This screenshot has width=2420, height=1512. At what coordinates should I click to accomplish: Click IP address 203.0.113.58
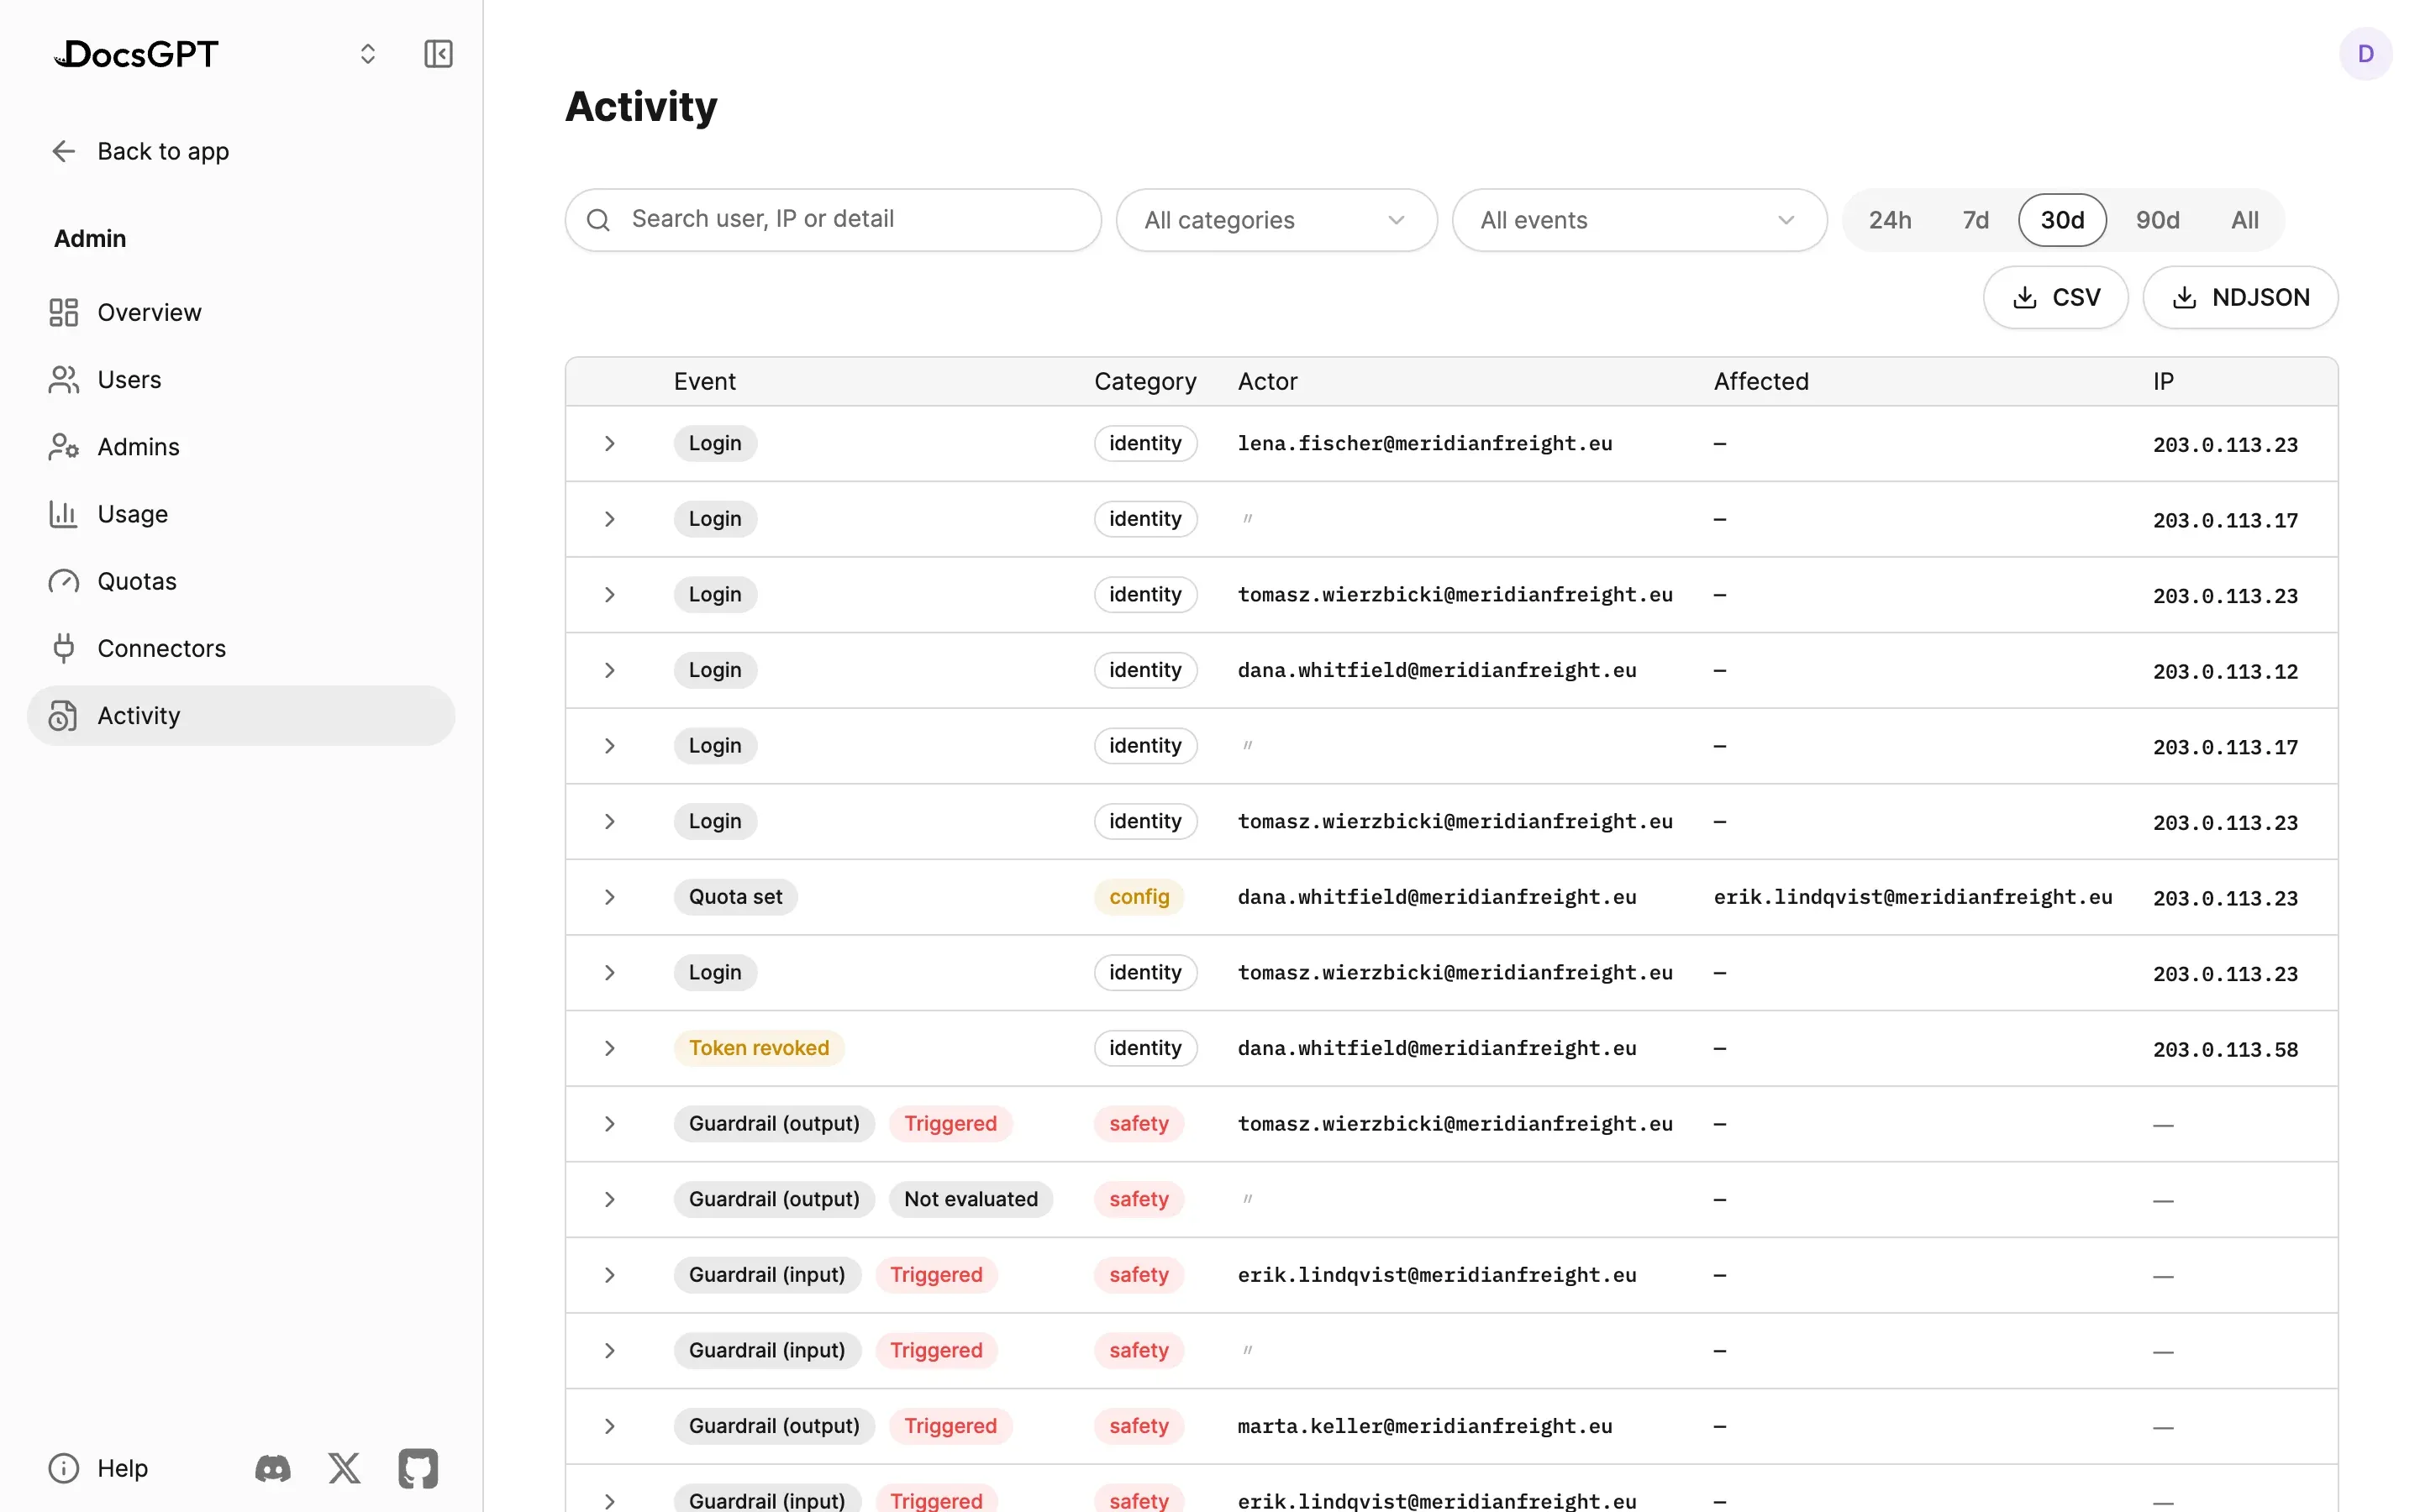point(2225,1049)
